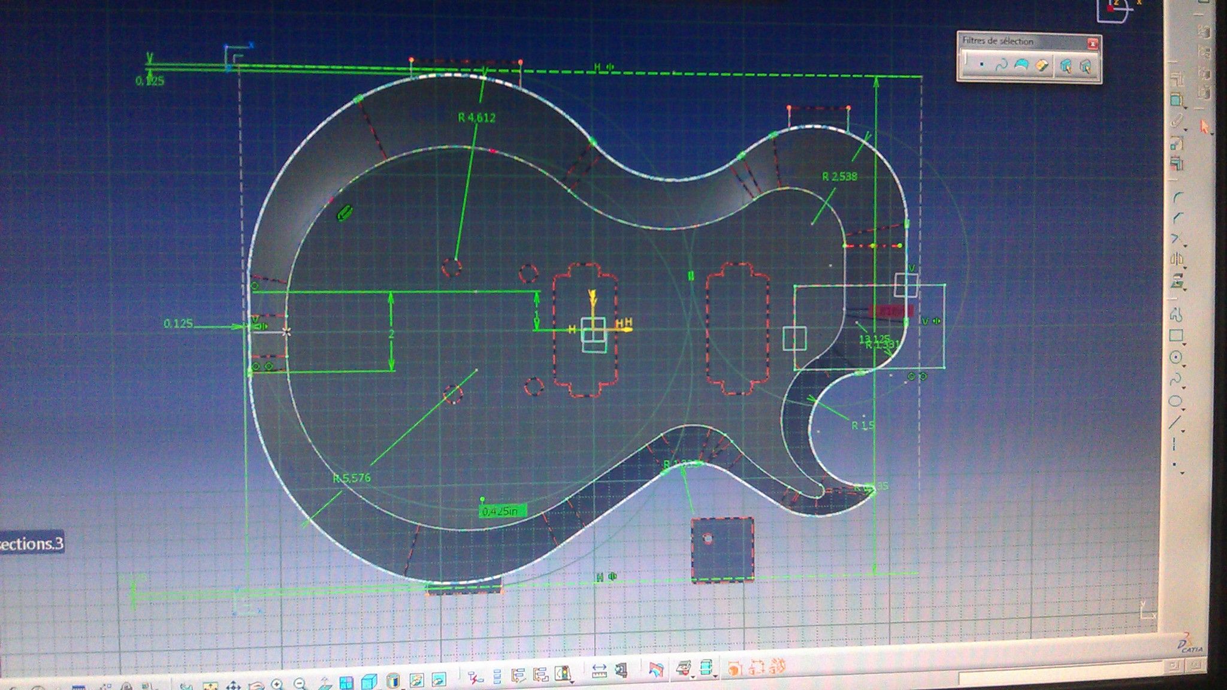Image resolution: width=1227 pixels, height=690 pixels.
Task: Toggle the intuitive selection mode in Filtres de sélection
Action: pos(1066,64)
